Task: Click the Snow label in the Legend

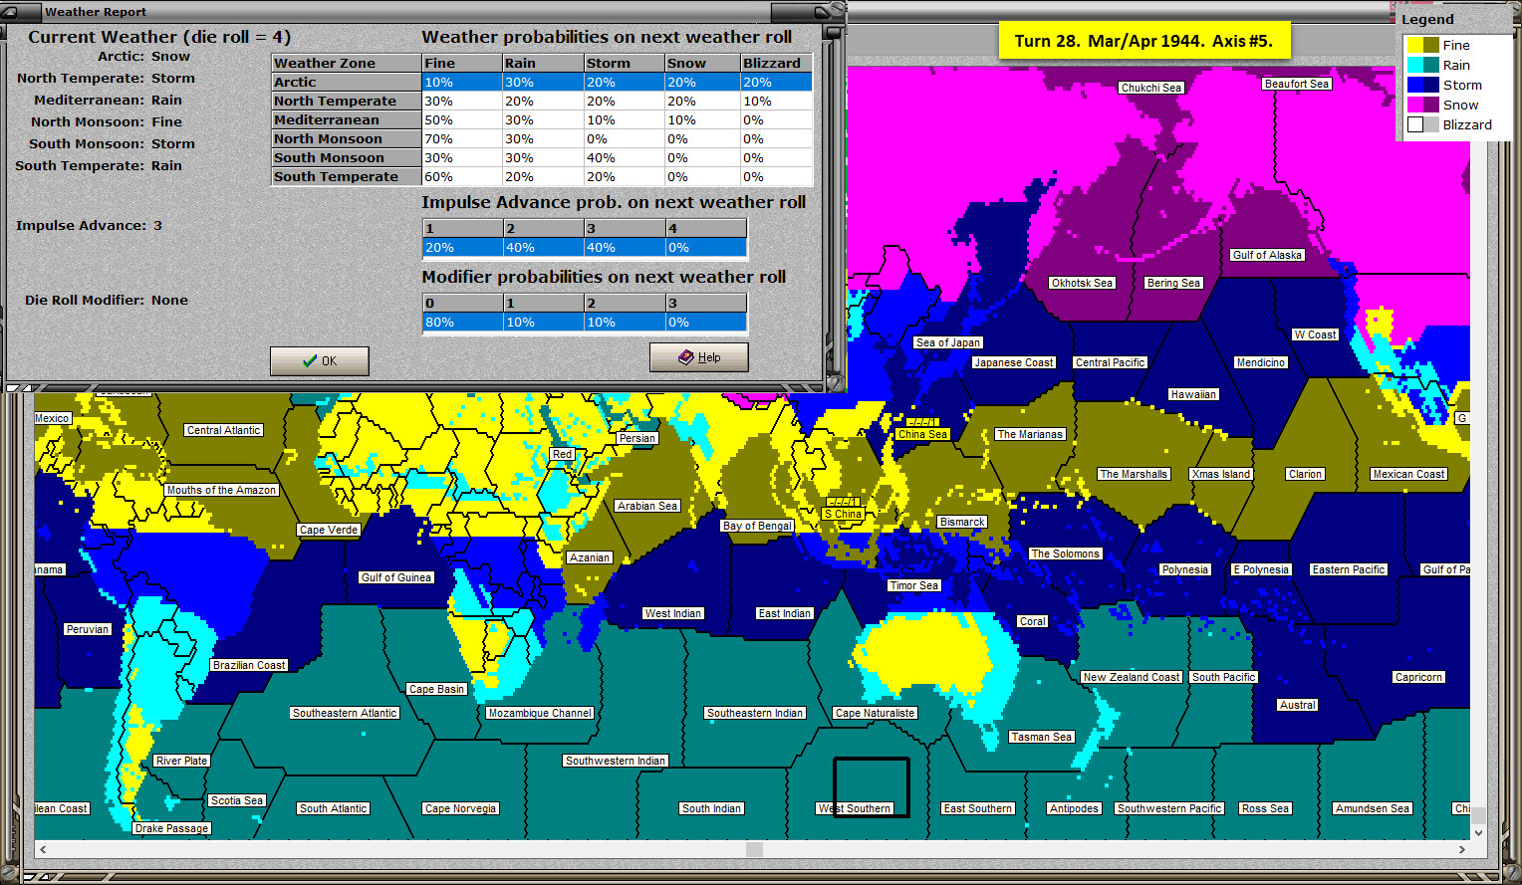Action: tap(1460, 105)
